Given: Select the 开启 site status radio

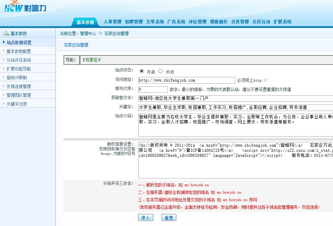Looking at the screenshot, I should 142,71.
